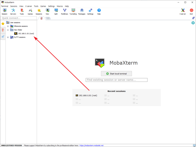Viewport: 196px width, 147px height.
Task: Click the paperclip attachment icon
Action: click(193, 18)
